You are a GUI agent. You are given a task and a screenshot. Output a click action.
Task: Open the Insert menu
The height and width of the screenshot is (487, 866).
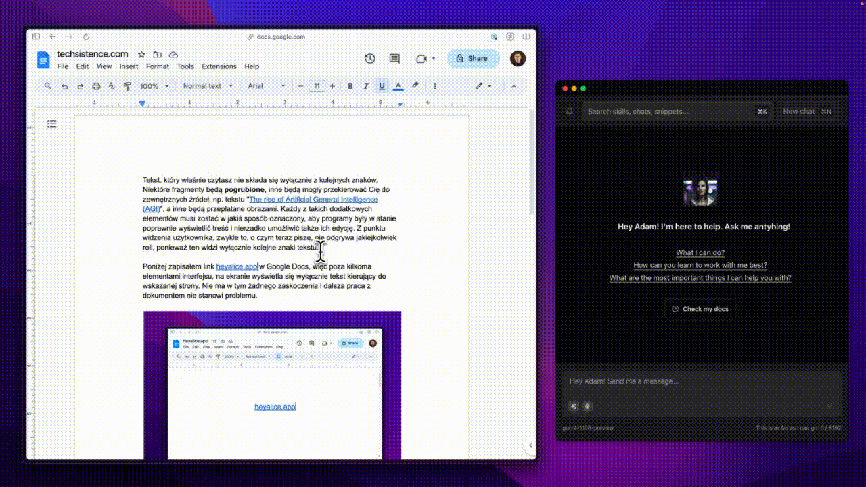coord(129,66)
